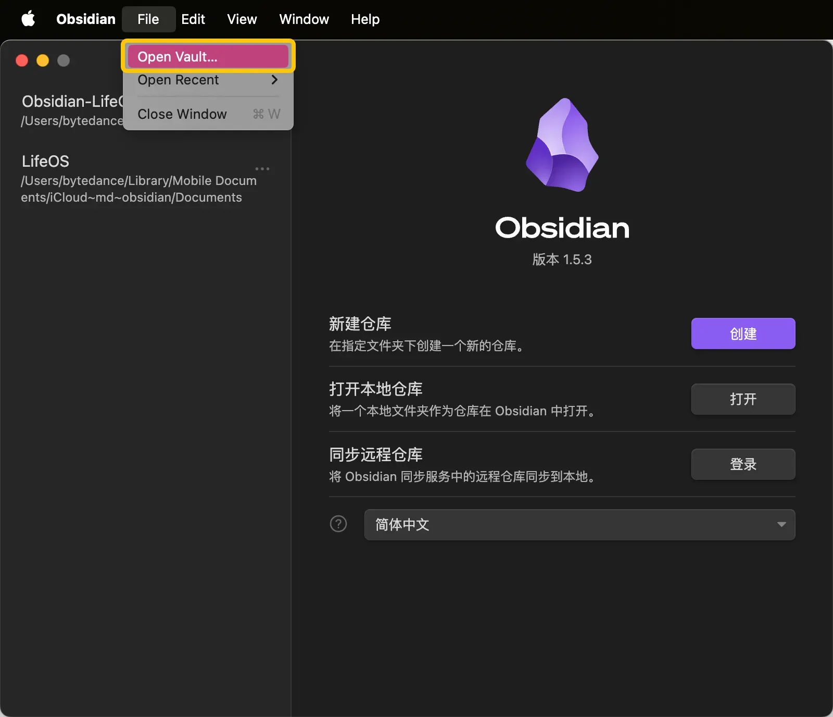
Task: Close the File menu via its title
Action: (148, 19)
